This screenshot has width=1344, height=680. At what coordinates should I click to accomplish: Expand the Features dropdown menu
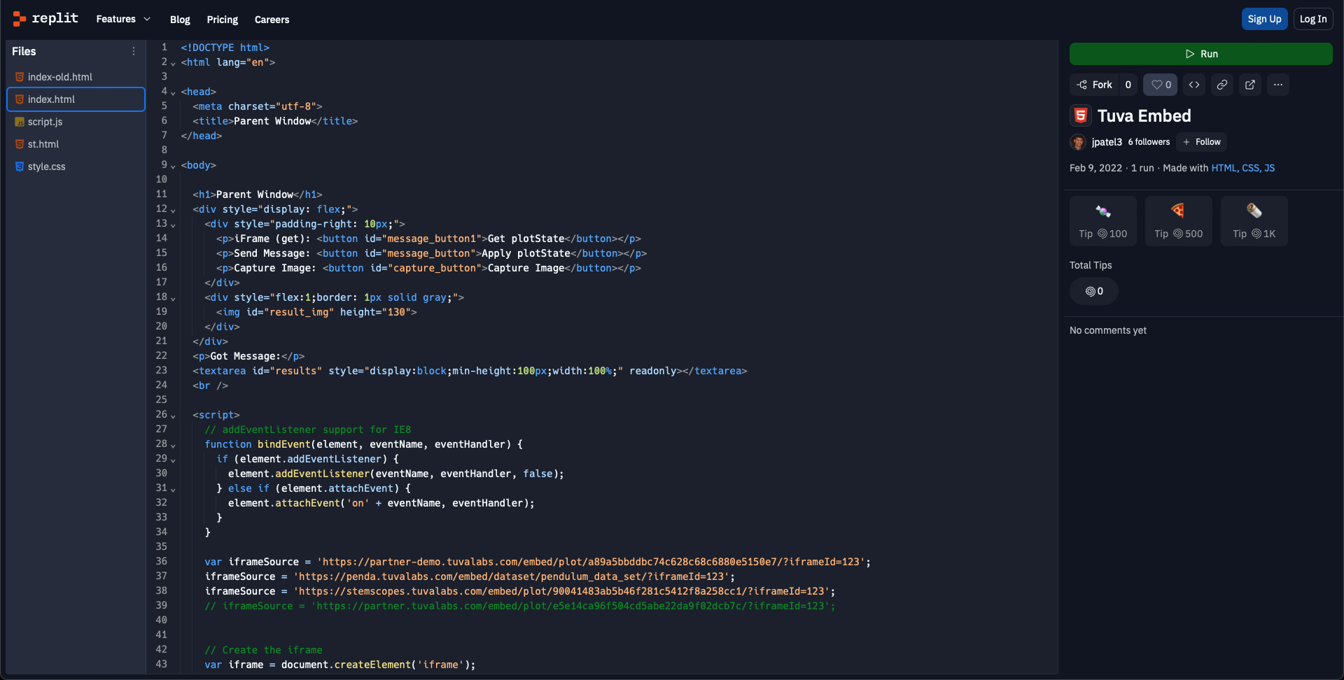123,19
